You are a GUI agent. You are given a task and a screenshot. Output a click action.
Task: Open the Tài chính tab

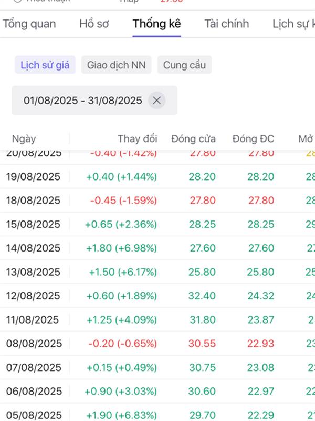click(x=227, y=24)
